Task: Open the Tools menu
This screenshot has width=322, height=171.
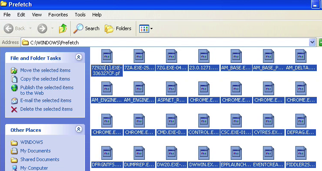Action: coord(80,15)
